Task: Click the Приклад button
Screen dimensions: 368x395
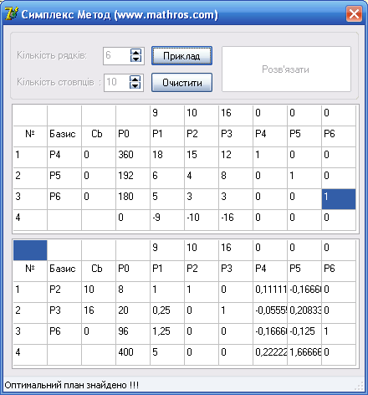Action: point(181,56)
